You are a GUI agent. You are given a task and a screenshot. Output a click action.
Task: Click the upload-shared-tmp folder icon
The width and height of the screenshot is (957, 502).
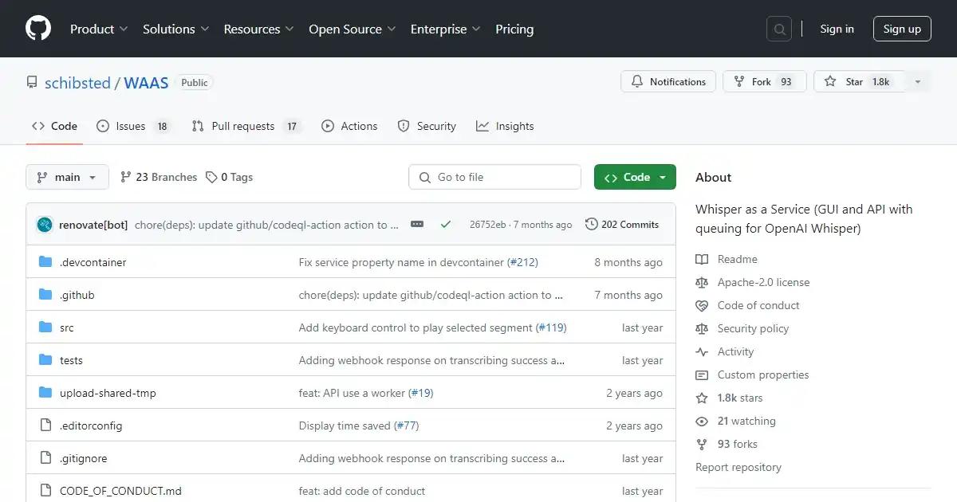(45, 393)
